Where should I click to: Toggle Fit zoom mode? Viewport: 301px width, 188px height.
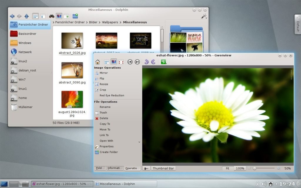pyautogui.click(x=228, y=168)
